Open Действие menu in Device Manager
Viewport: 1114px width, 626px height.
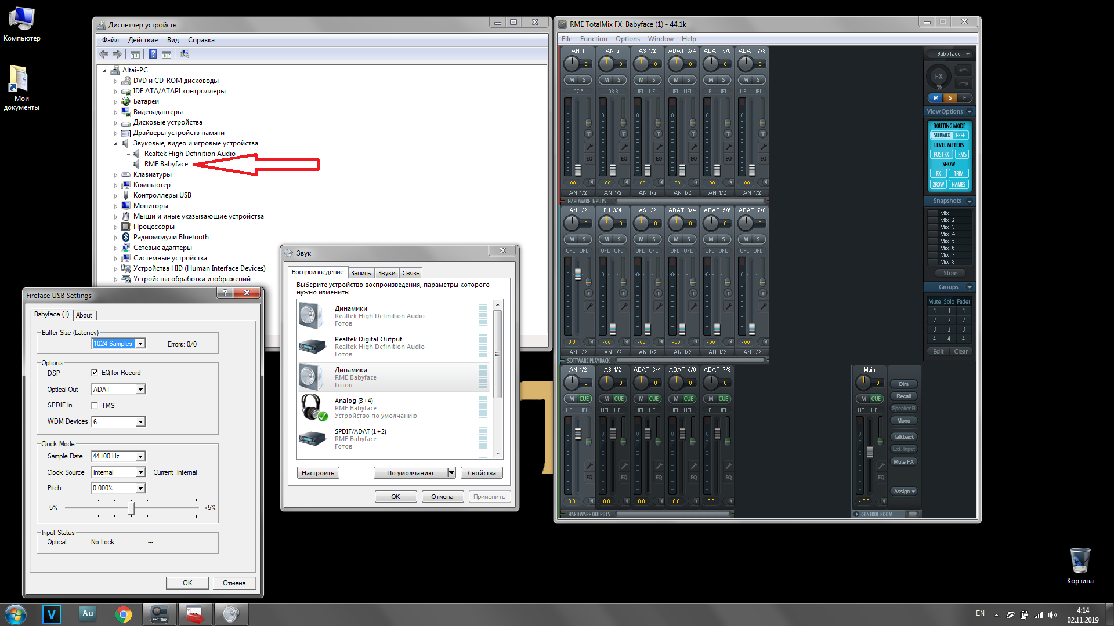point(143,40)
